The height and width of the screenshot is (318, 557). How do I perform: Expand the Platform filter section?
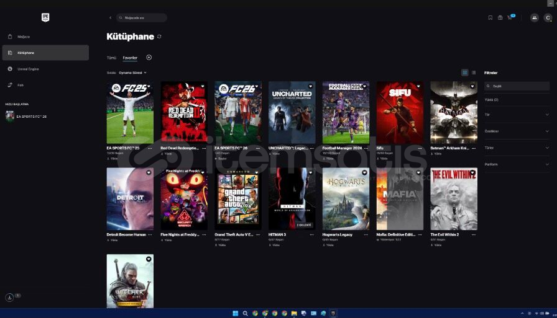(517, 164)
